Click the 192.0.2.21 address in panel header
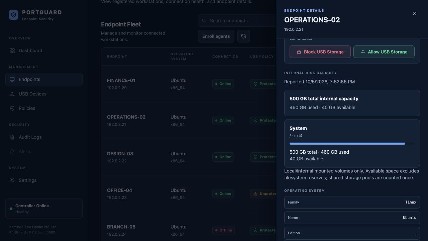 tap(294, 29)
